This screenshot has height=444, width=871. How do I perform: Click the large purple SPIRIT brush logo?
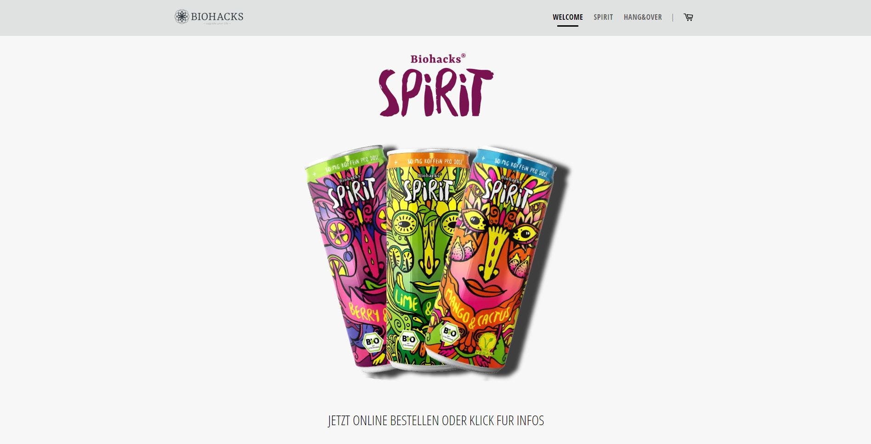(x=435, y=92)
